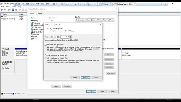The image size is (181, 102).
Task: Click Cancel in Add Hardware Wizard
Action: (x=96, y=78)
